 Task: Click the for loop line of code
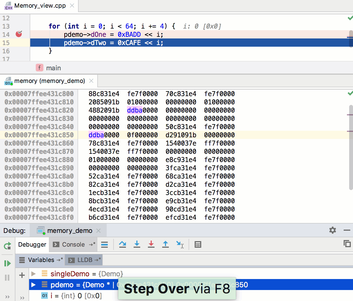click(112, 26)
